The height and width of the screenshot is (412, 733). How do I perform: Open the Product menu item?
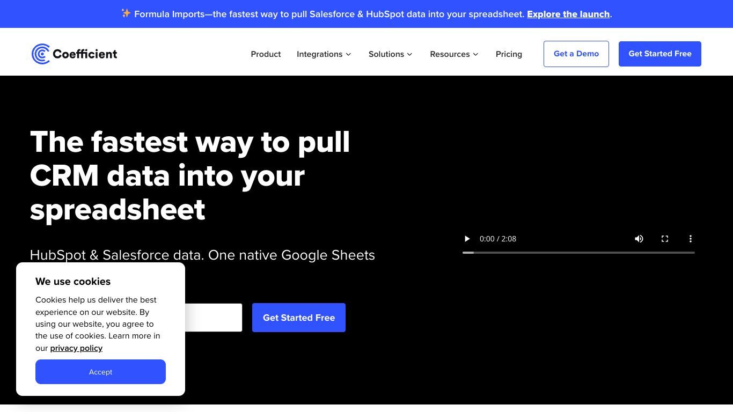click(266, 54)
